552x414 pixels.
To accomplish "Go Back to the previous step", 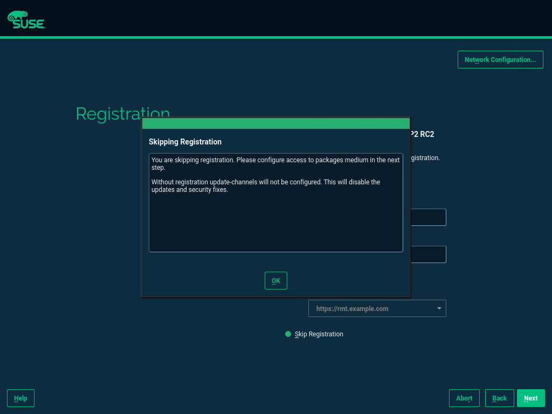I will point(499,398).
